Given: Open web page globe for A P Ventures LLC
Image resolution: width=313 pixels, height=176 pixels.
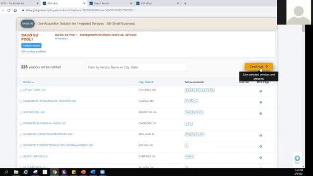Looking at the screenshot, I should point(261,91).
